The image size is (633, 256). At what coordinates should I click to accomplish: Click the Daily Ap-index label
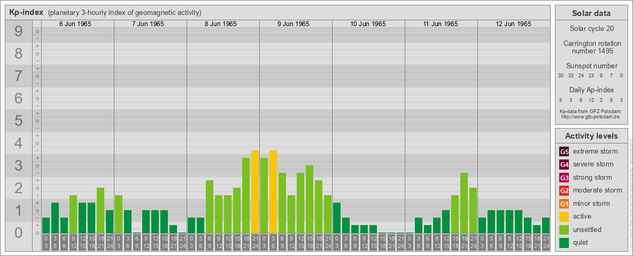point(591,90)
